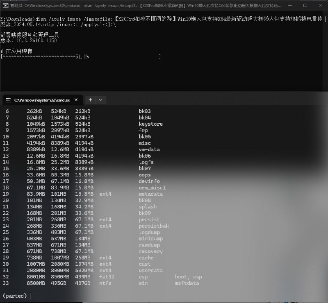Select the '正在应用映像' status line
Viewport: 328px width, 303px height.
point(16,51)
